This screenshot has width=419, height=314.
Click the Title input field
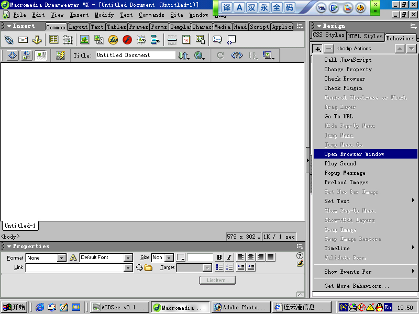click(136, 55)
